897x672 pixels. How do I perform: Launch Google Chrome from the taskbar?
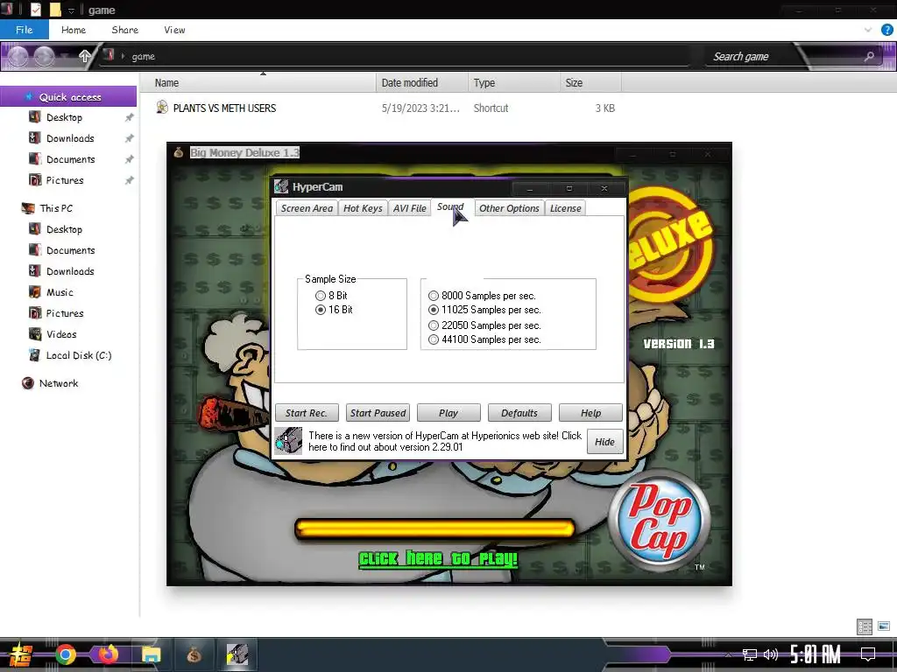coord(65,654)
